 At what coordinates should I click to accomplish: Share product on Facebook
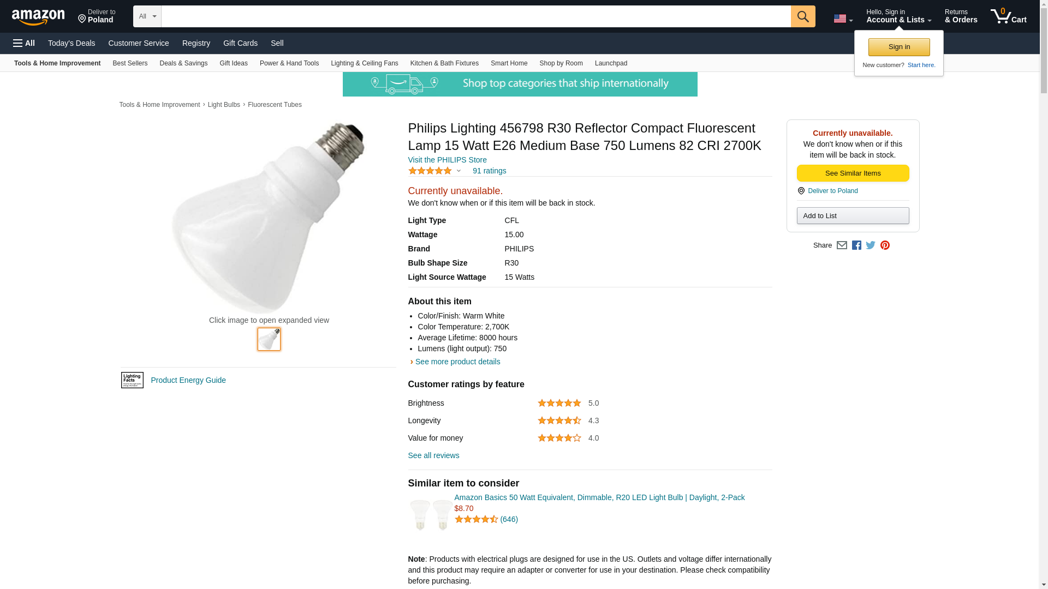(856, 245)
